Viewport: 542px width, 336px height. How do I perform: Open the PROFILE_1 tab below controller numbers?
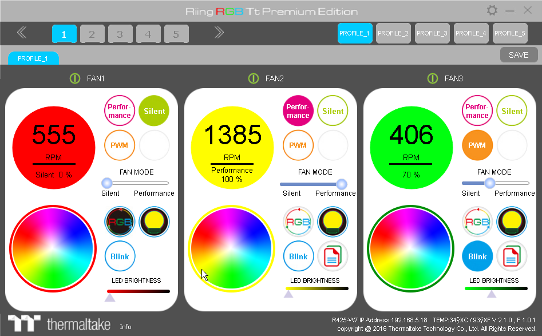click(x=33, y=58)
